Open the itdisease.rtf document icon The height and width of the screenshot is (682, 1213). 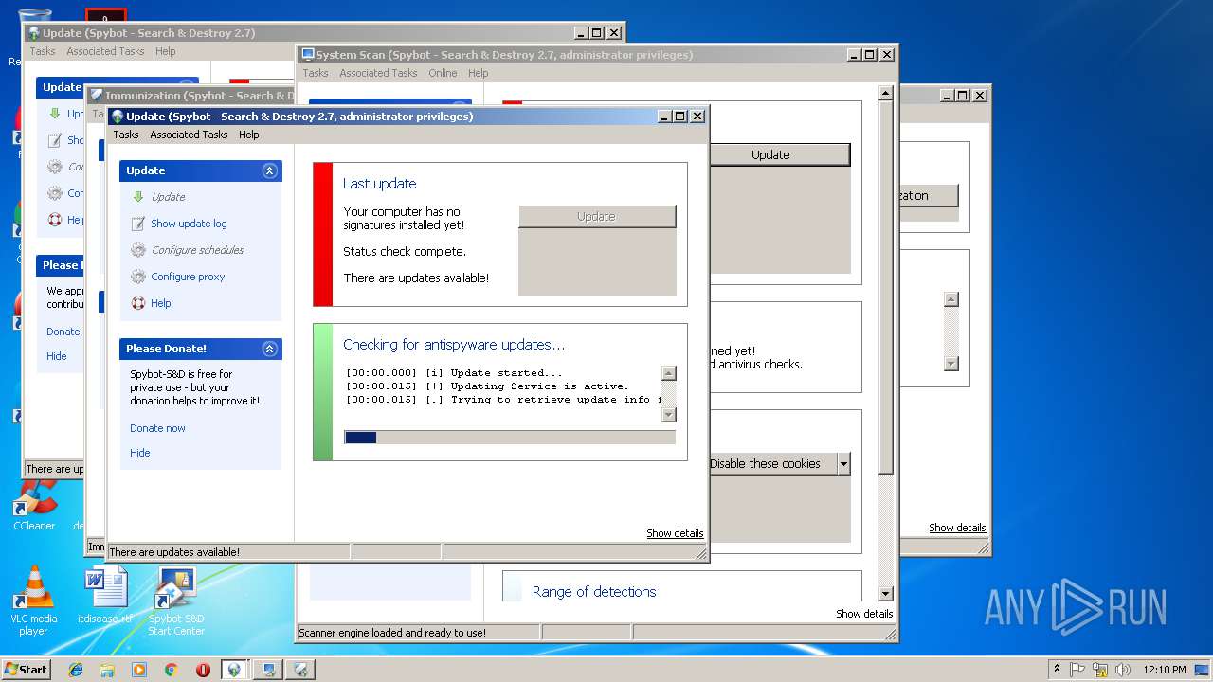[x=105, y=595]
